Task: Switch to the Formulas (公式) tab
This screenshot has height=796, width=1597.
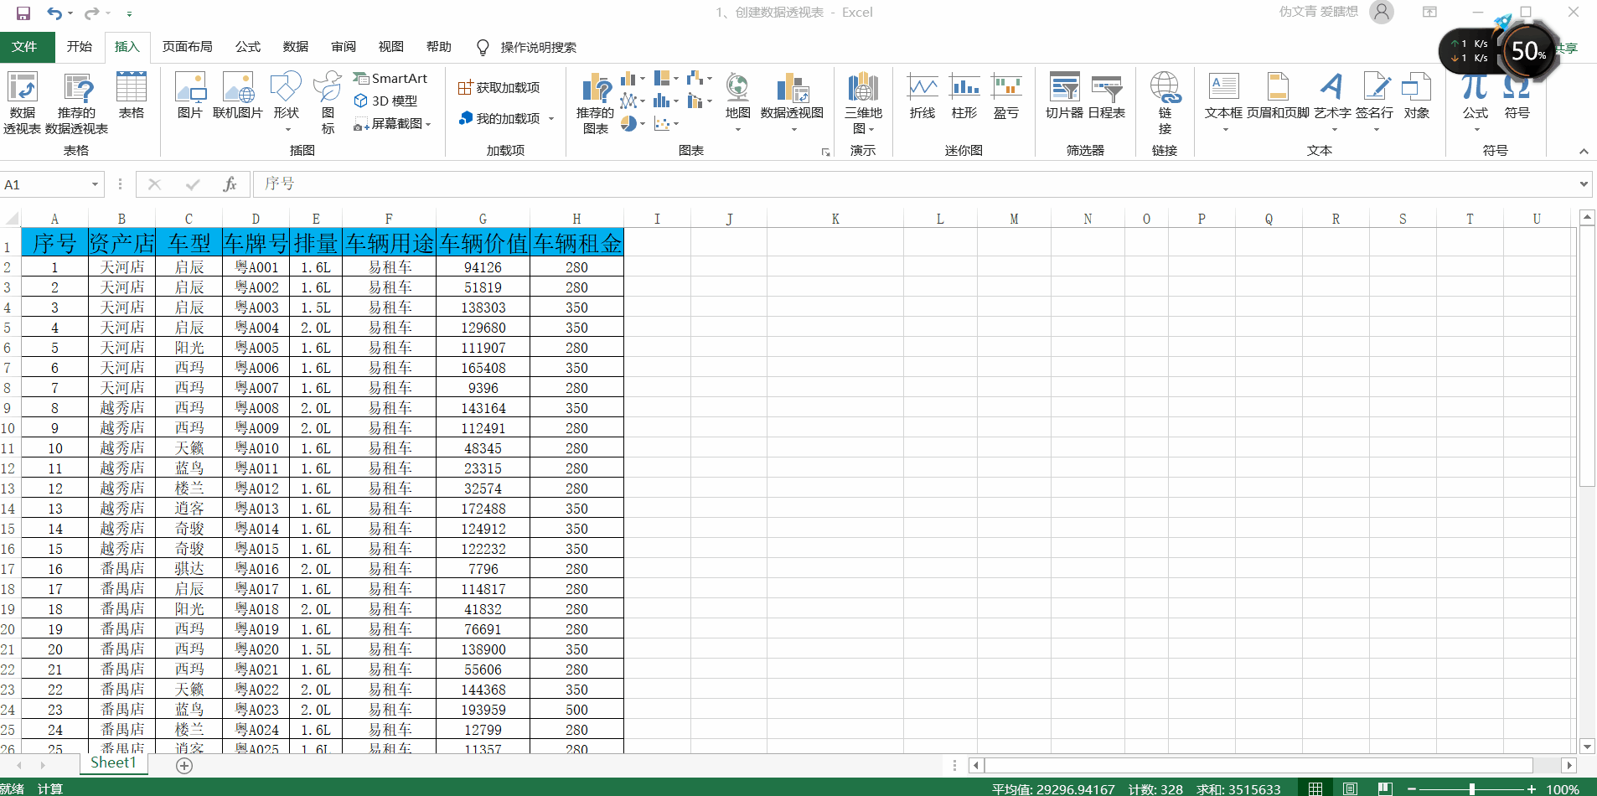Action: 248,47
